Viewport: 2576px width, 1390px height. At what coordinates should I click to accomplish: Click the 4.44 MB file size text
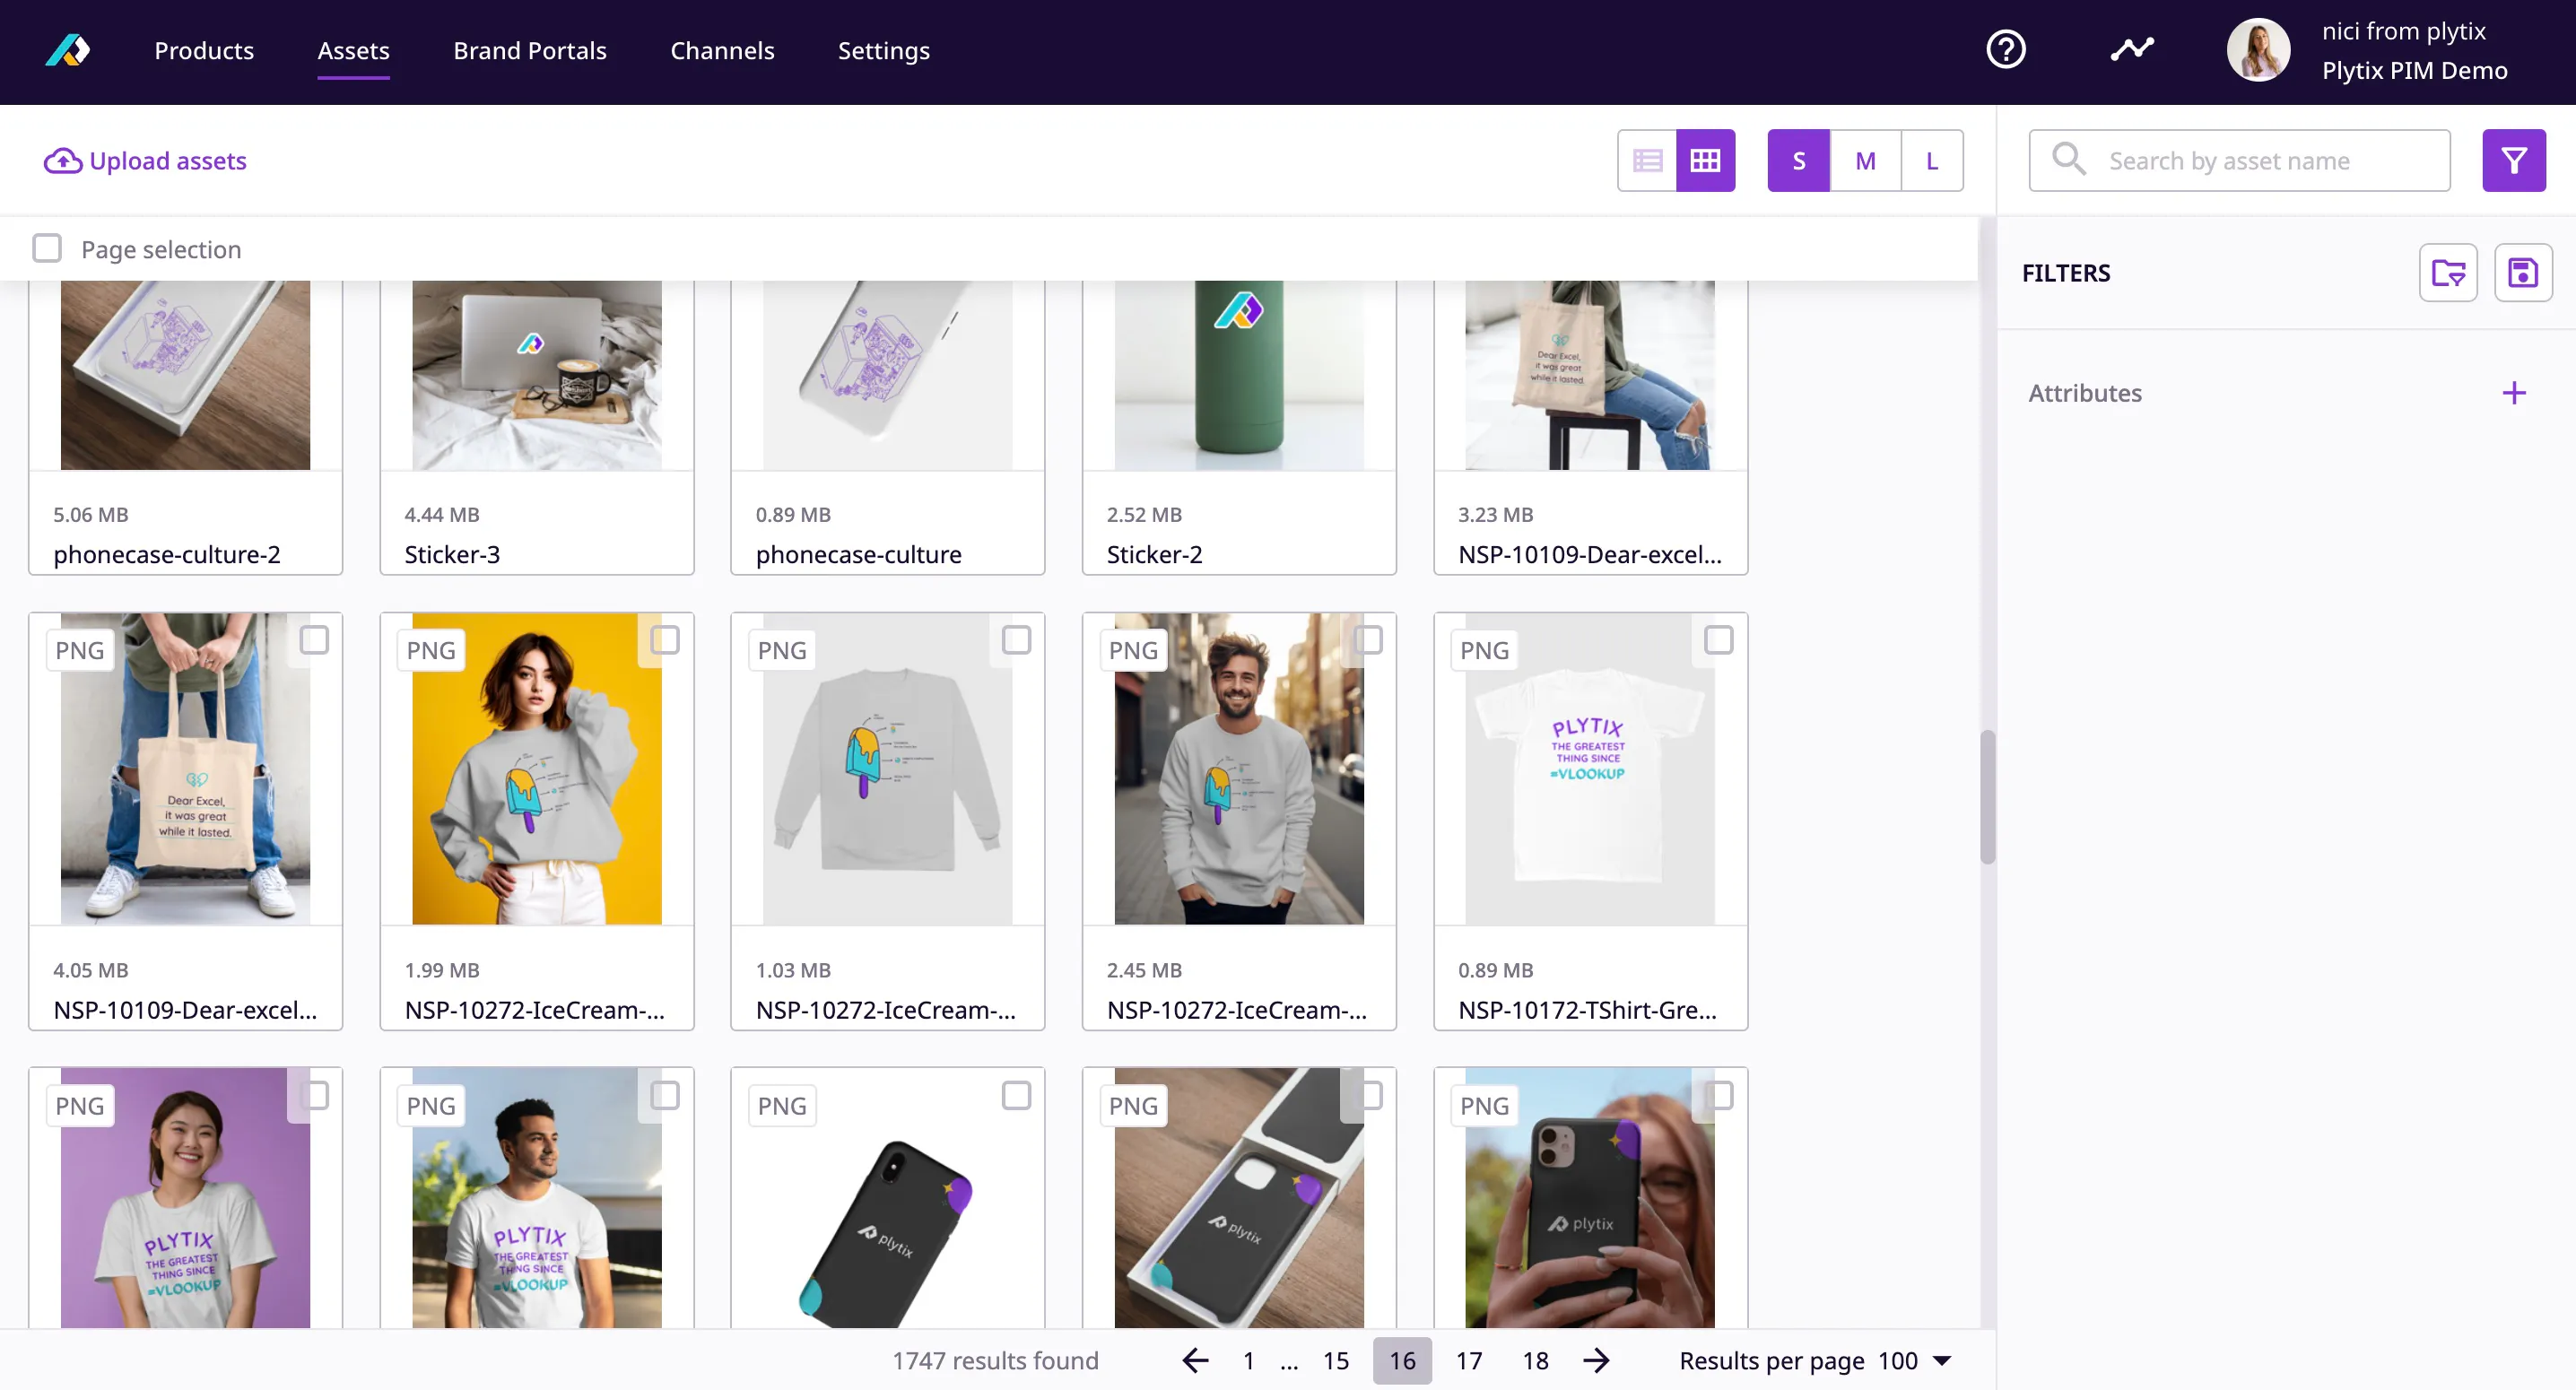coord(442,514)
